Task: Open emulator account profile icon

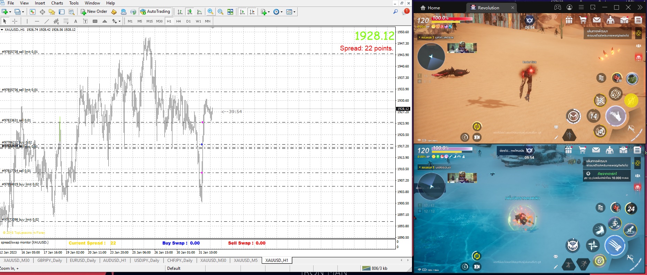Action: [x=569, y=7]
